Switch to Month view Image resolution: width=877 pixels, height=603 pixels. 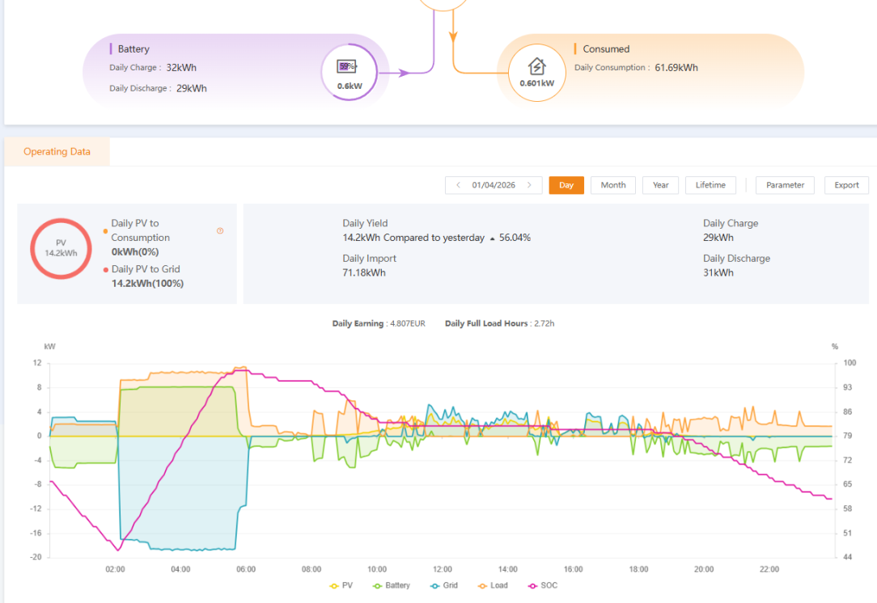click(x=613, y=185)
